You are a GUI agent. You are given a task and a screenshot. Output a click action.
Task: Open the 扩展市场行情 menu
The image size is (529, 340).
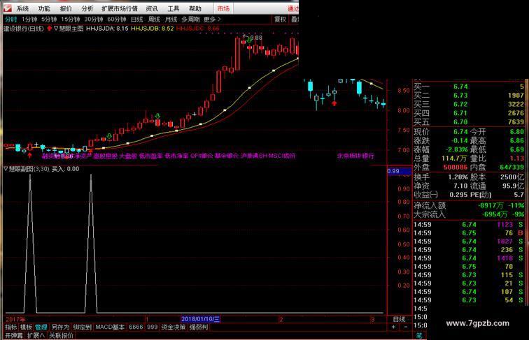(x=120, y=8)
